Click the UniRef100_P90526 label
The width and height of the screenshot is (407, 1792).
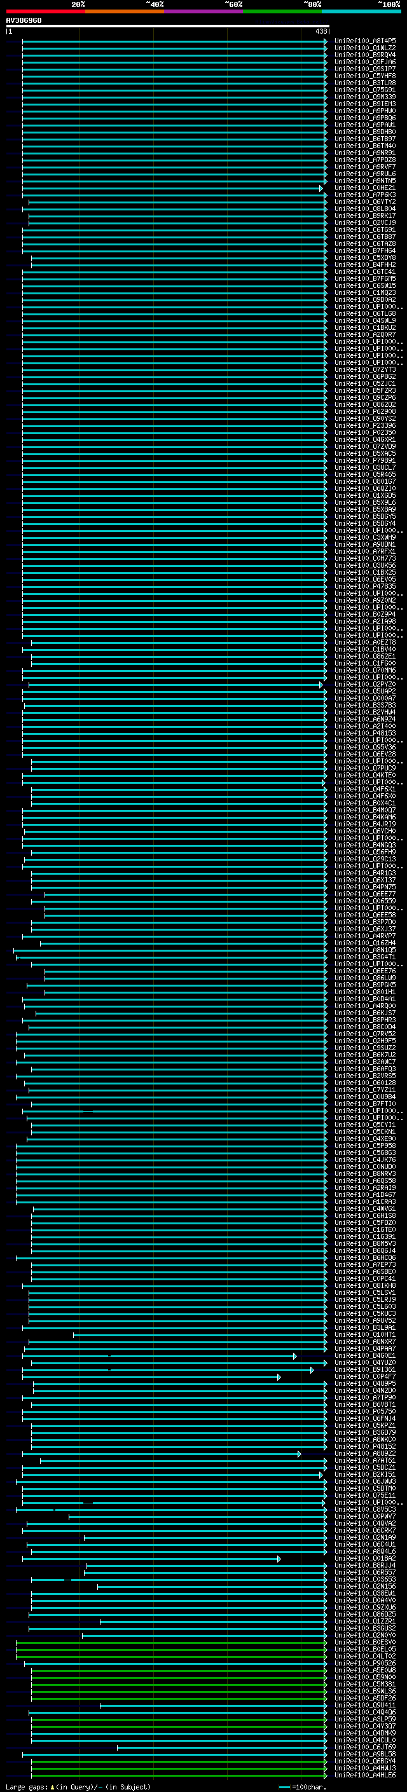tap(364, 1662)
